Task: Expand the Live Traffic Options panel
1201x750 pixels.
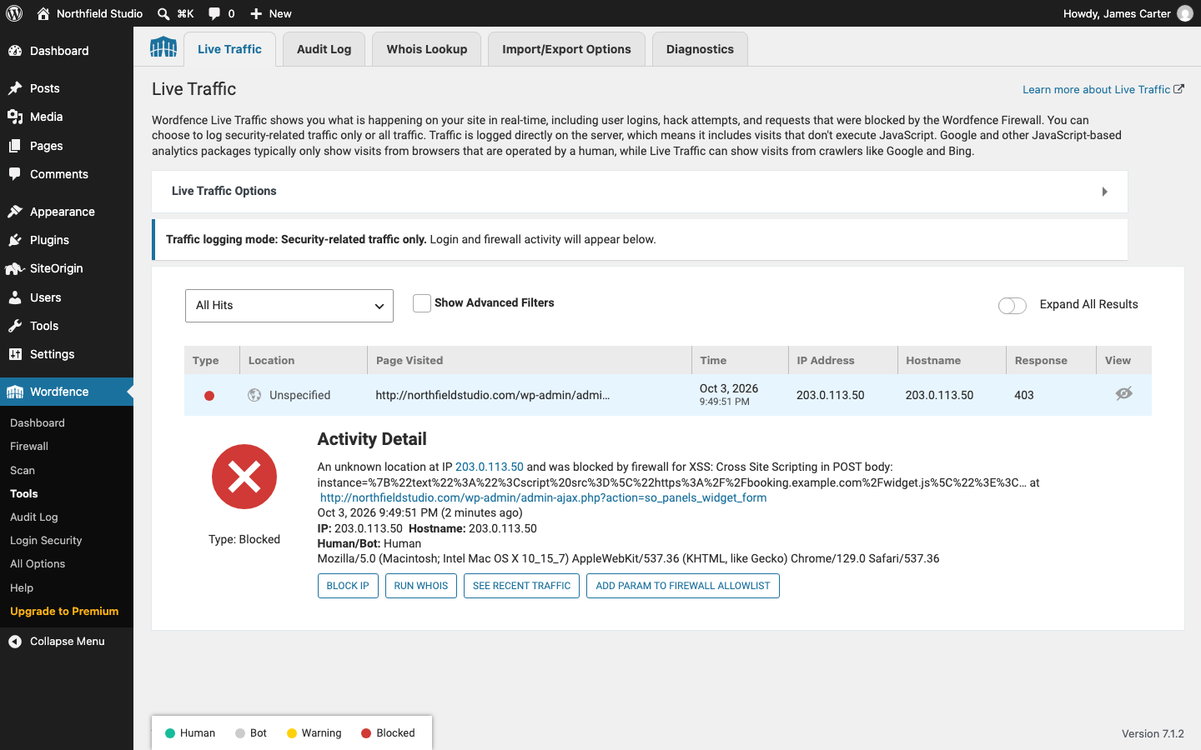Action: pos(640,192)
